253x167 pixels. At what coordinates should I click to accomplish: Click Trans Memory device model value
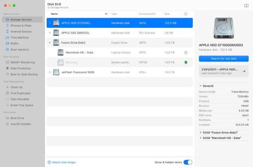[x=240, y=92]
